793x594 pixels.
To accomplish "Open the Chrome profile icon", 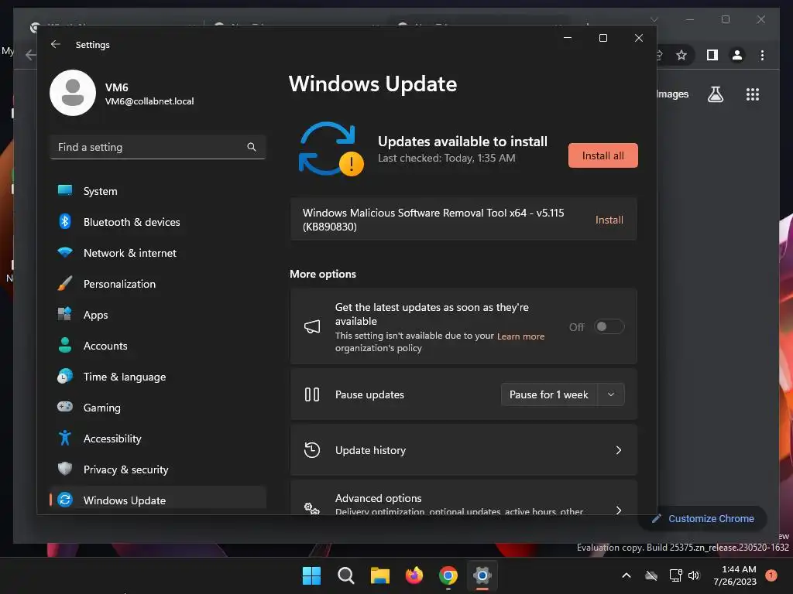I will [737, 55].
